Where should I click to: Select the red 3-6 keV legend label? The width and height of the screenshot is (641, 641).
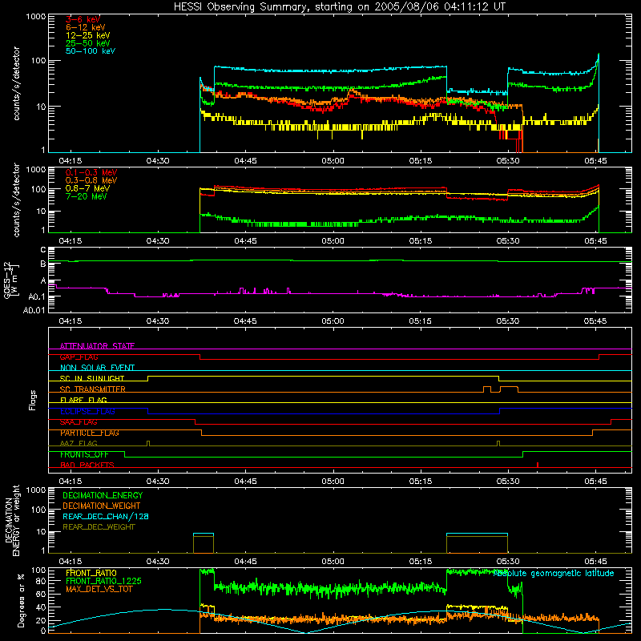(83, 19)
